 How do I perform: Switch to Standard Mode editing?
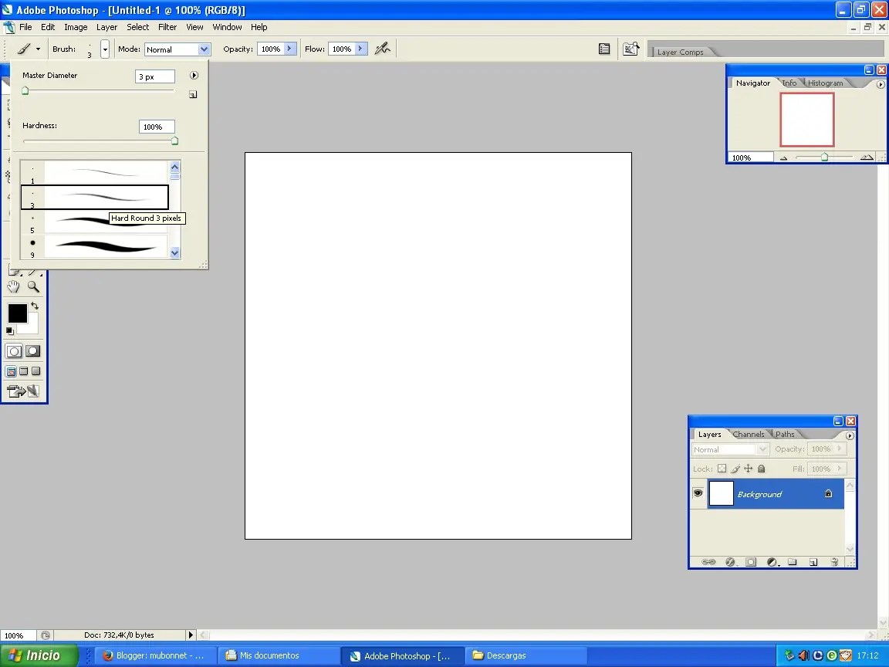click(14, 351)
